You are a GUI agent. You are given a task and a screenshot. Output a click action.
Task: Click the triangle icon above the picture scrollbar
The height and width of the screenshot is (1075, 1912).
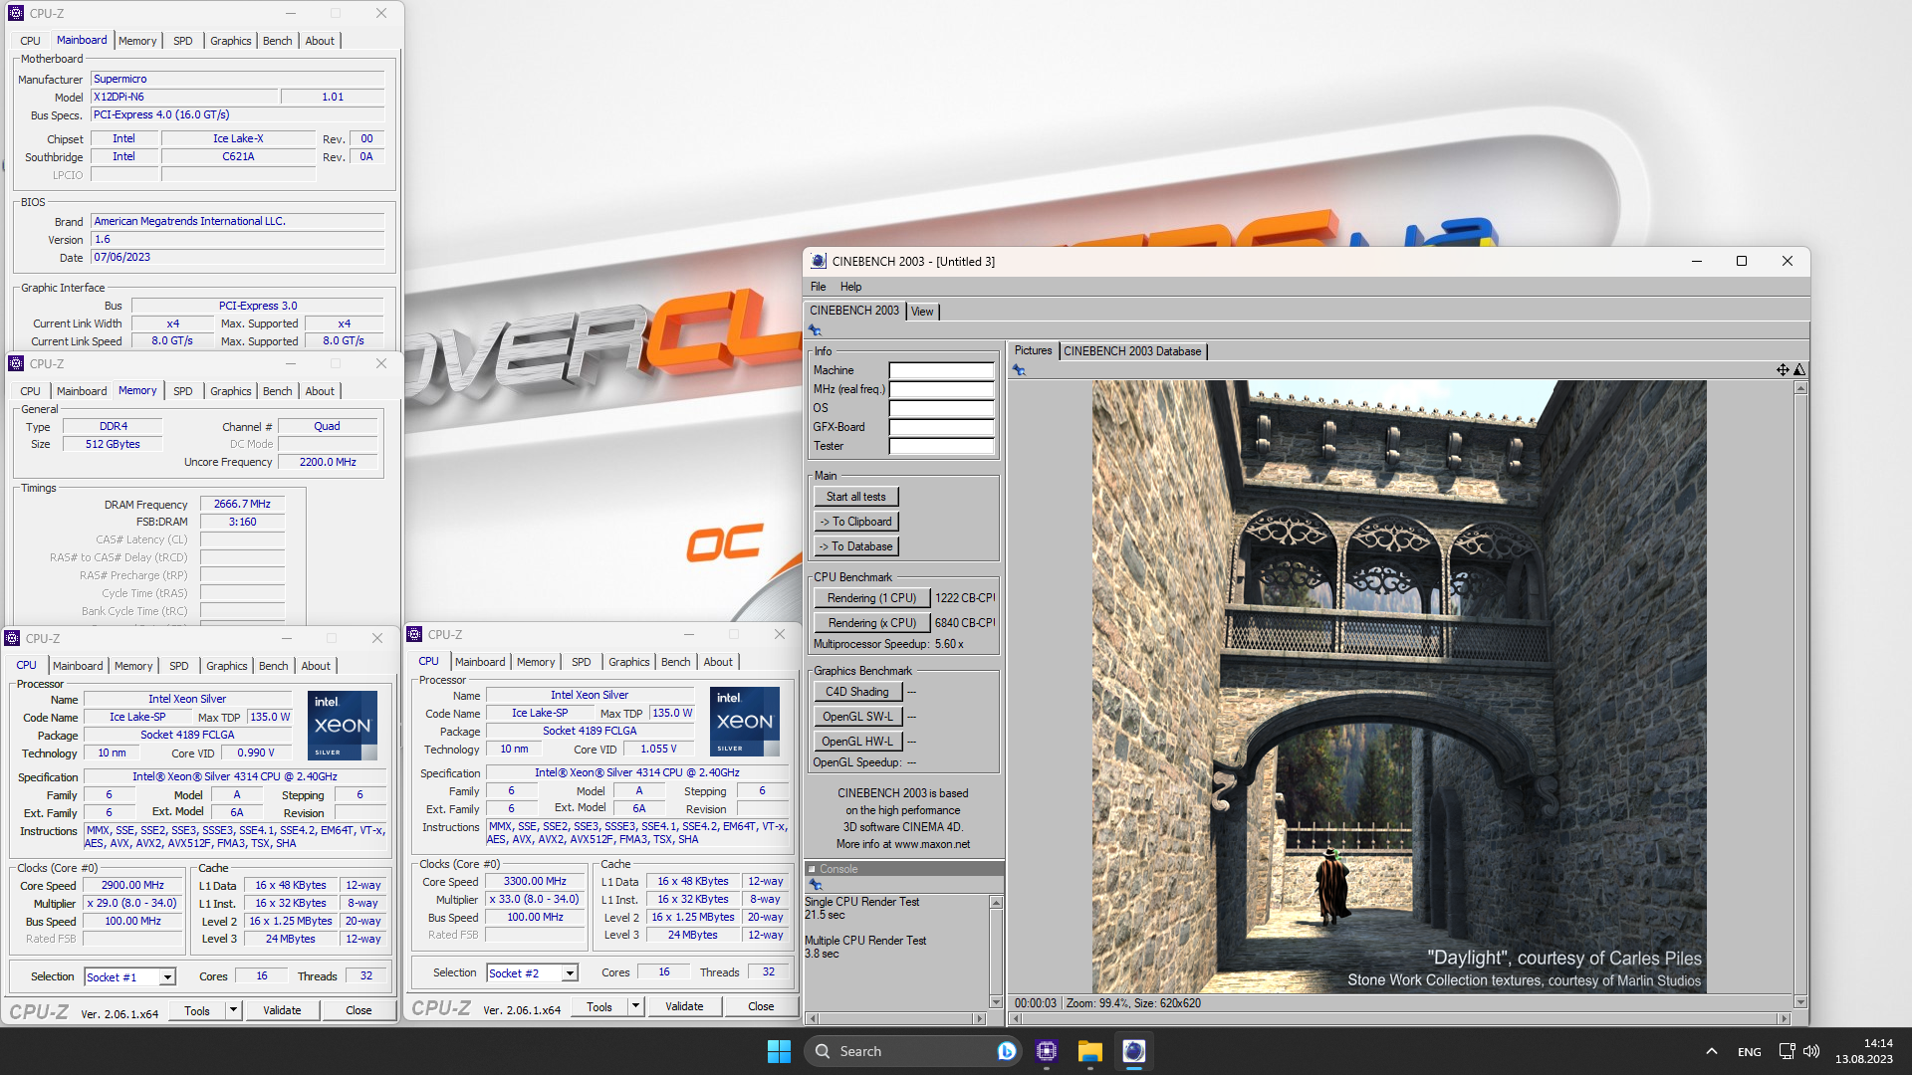pyautogui.click(x=1799, y=370)
